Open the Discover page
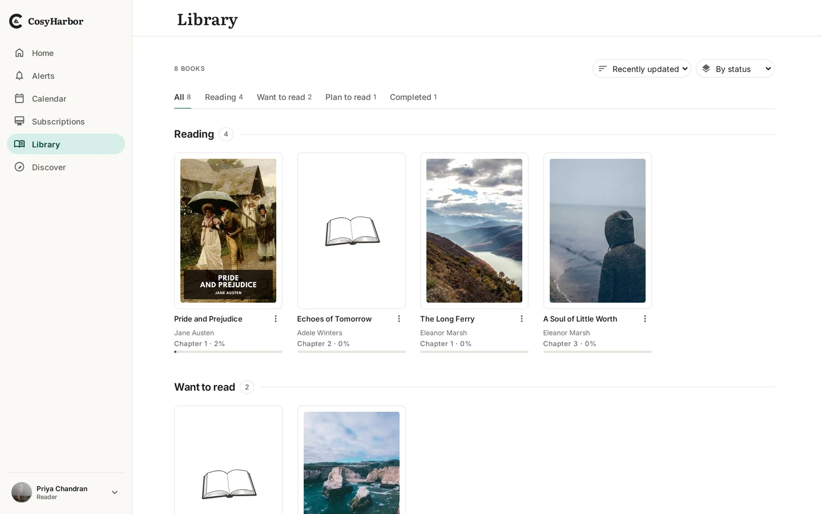822x514 pixels. (x=66, y=167)
